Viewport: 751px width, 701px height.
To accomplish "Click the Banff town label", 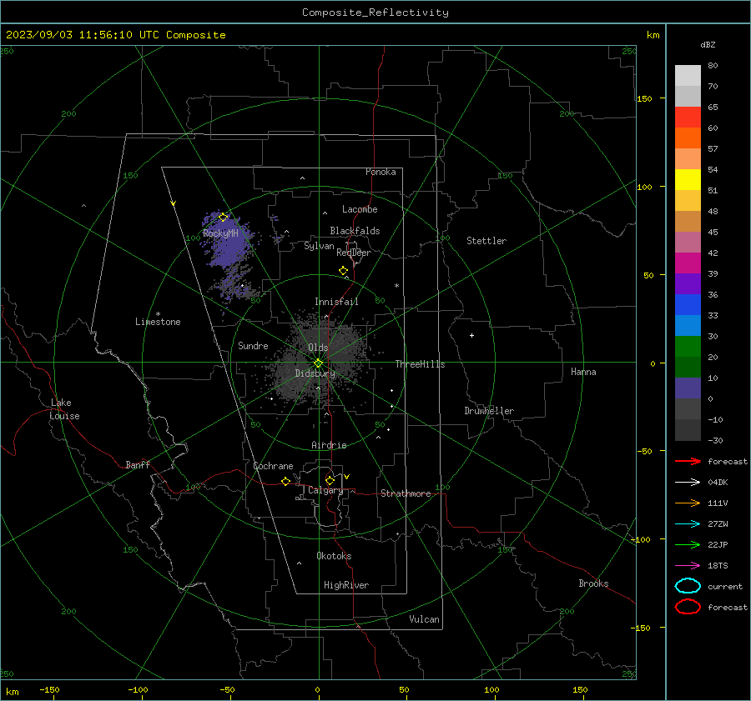I will click(x=138, y=465).
